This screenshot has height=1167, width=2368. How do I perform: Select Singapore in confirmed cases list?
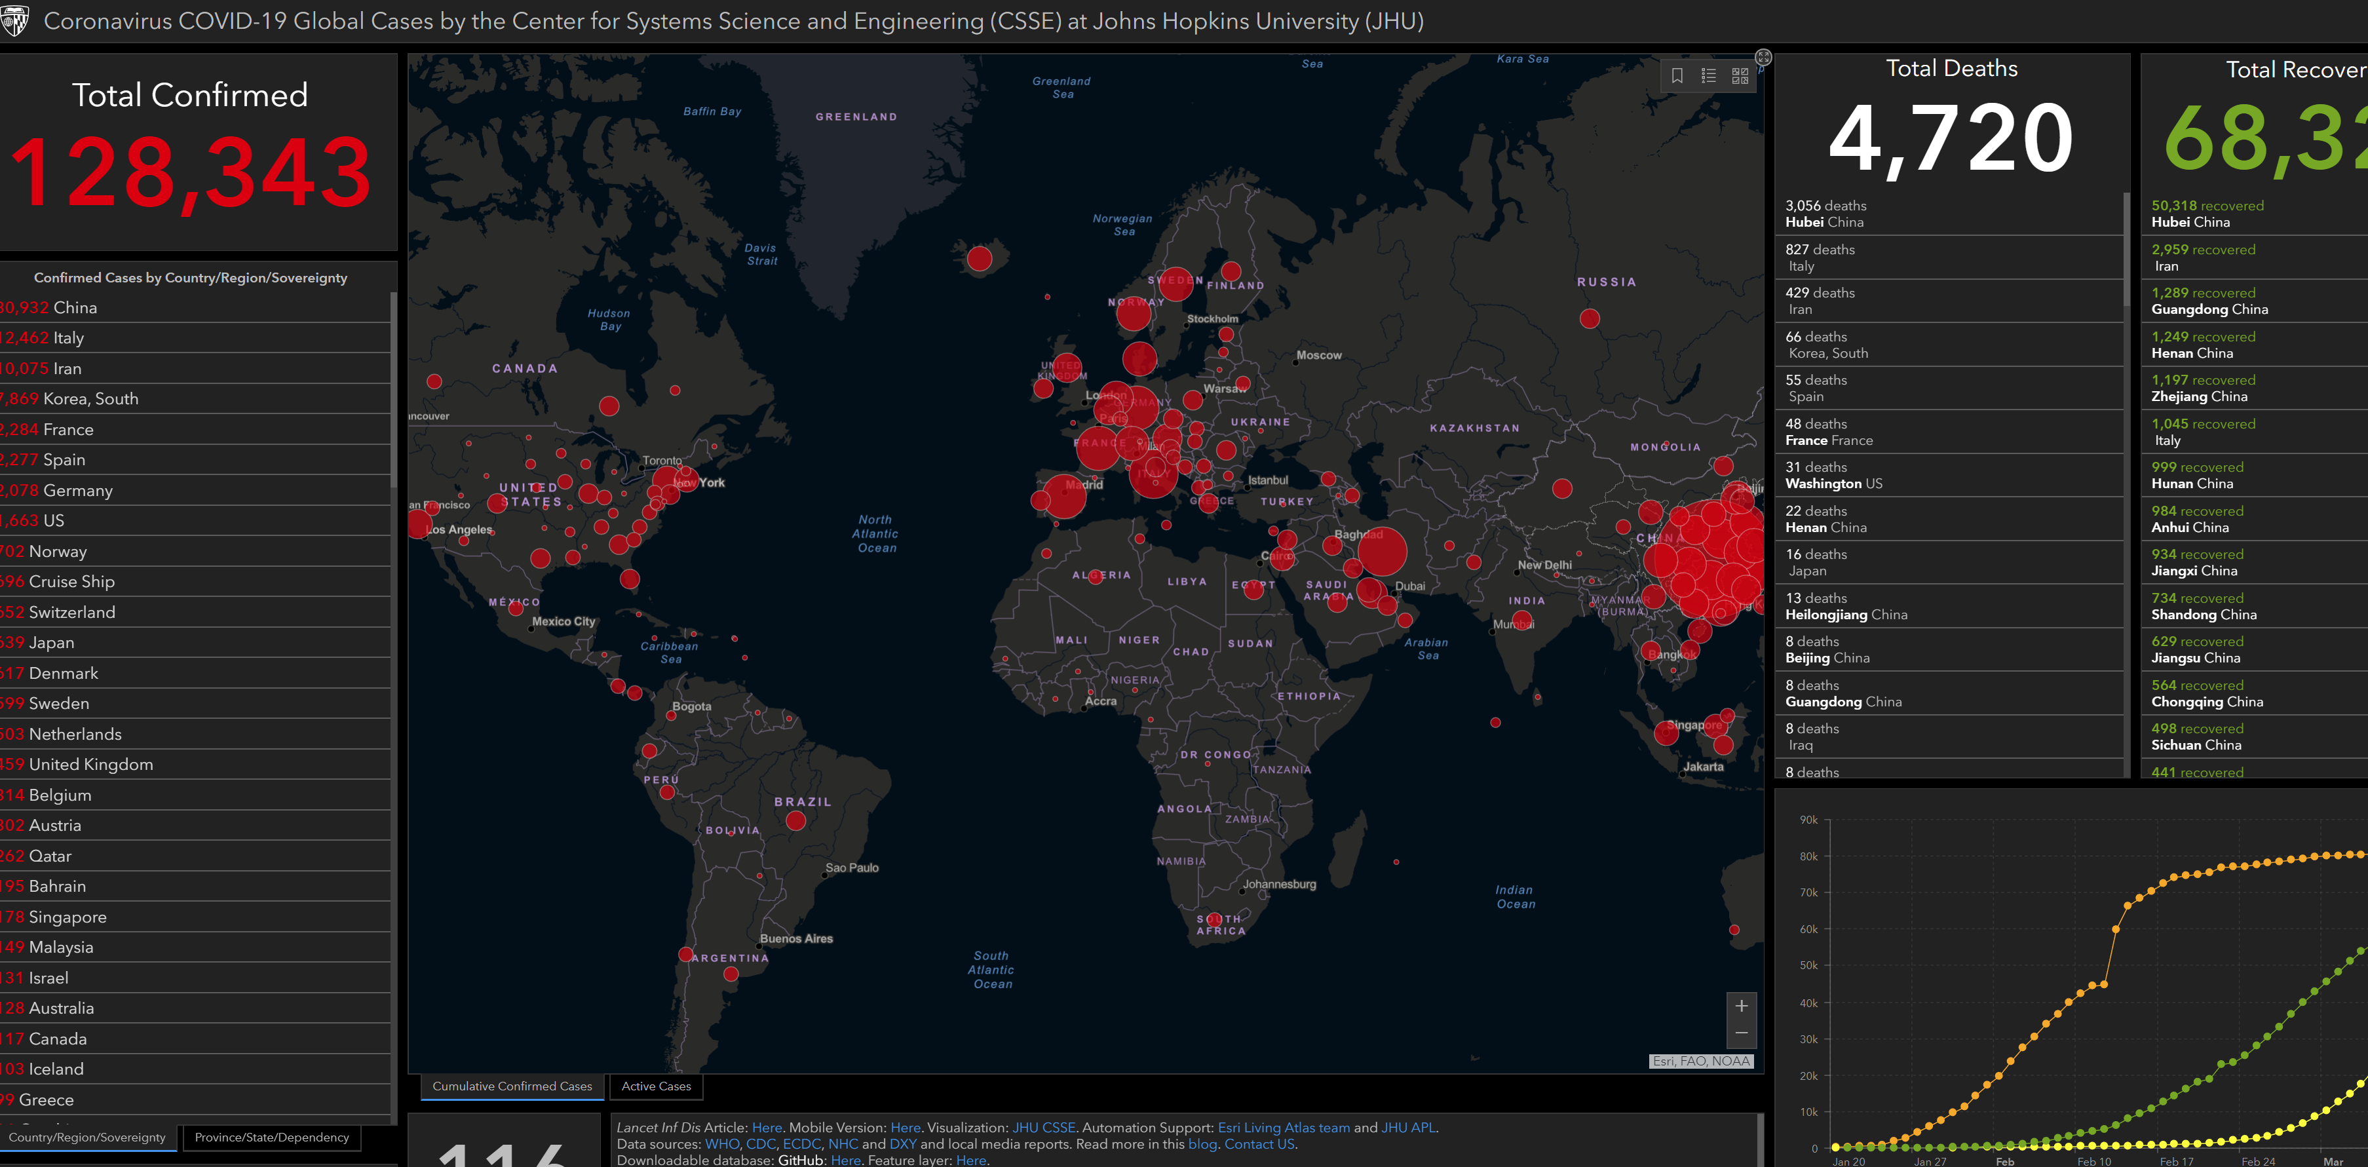pos(195,917)
